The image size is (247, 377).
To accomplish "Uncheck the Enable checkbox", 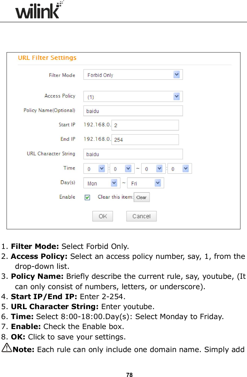I will (x=87, y=197).
